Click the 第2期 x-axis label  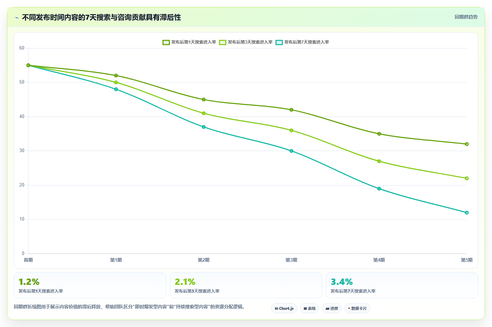(204, 260)
